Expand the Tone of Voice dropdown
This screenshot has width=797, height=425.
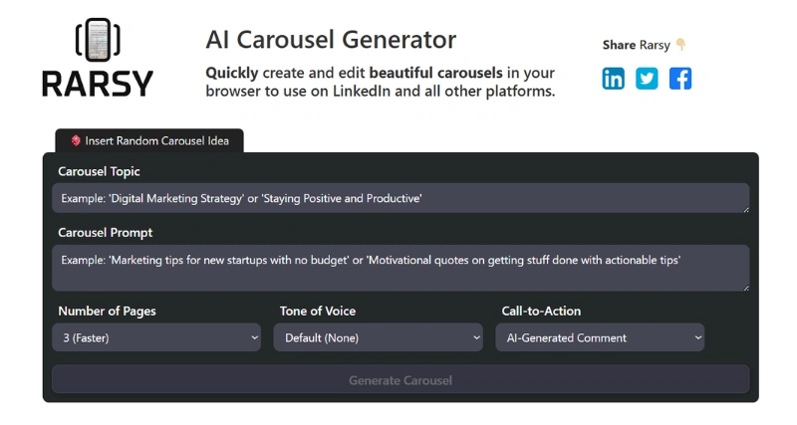(380, 337)
